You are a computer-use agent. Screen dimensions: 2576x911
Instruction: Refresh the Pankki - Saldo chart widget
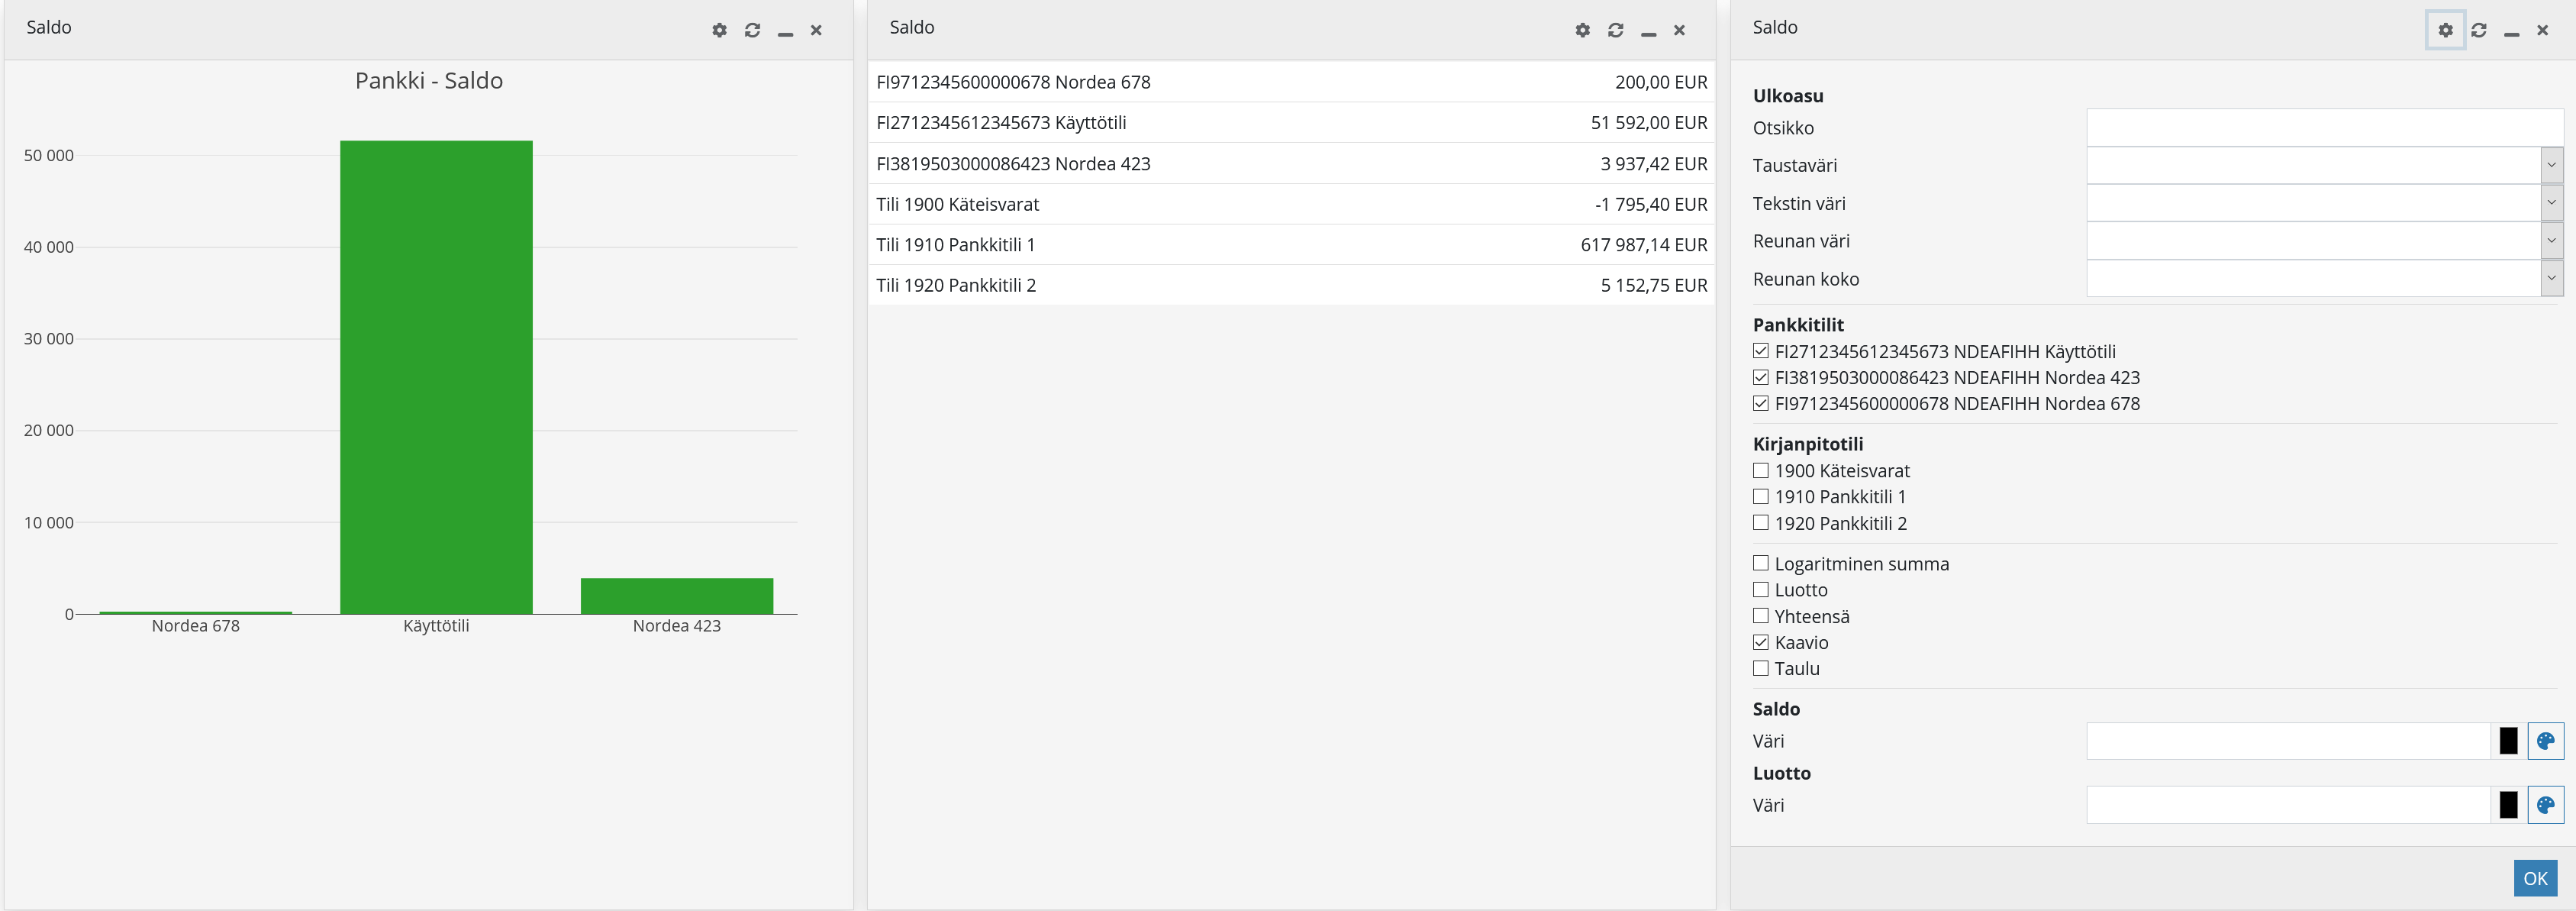pos(752,30)
